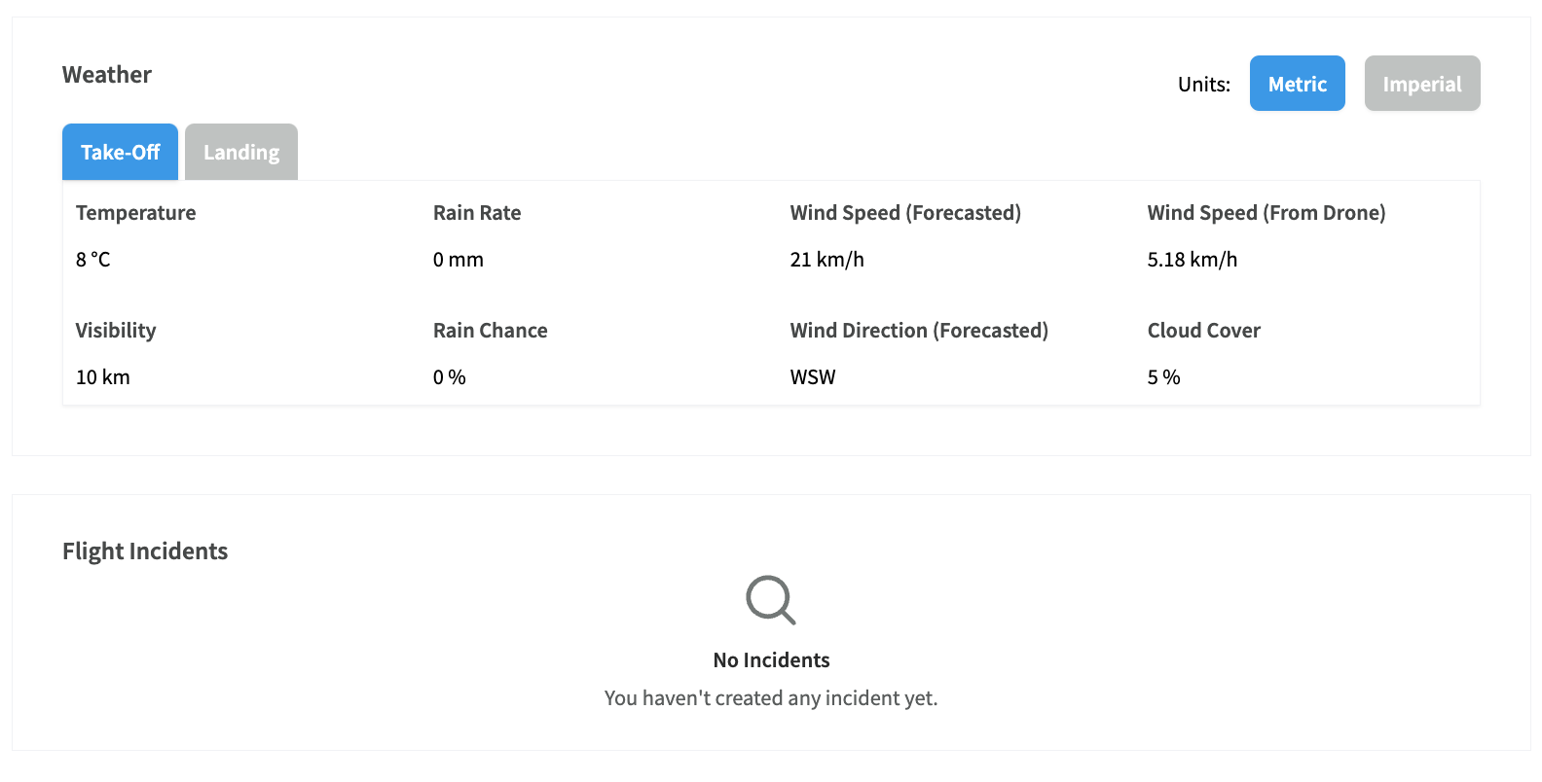The width and height of the screenshot is (1542, 782).
Task: Click the Cloud Cover label
Action: click(x=1204, y=331)
